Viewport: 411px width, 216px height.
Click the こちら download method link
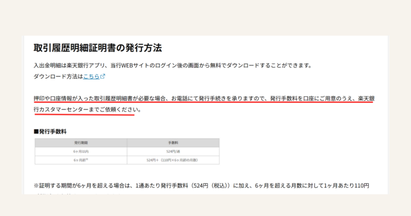(91, 76)
